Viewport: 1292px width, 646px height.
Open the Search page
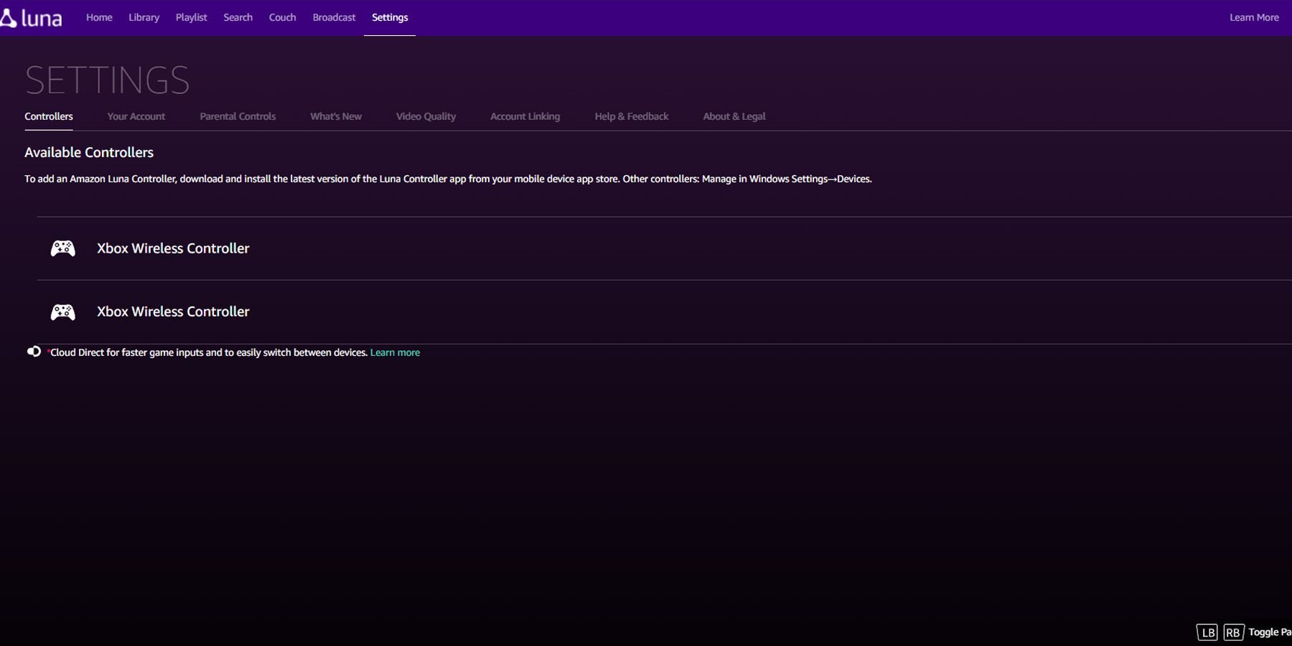pos(238,17)
